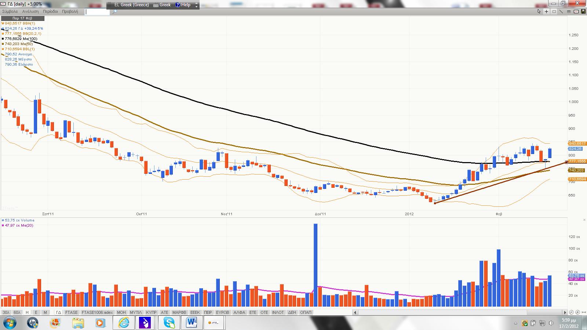Open the Ανάλυση menu
The height and width of the screenshot is (330, 587).
click(x=30, y=11)
